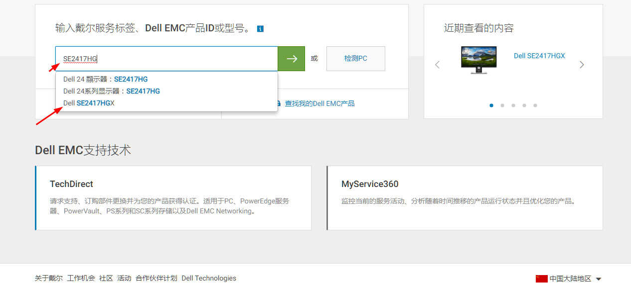Click the 中国大陆地区 region label
This screenshot has height=286, width=631.
click(x=570, y=279)
